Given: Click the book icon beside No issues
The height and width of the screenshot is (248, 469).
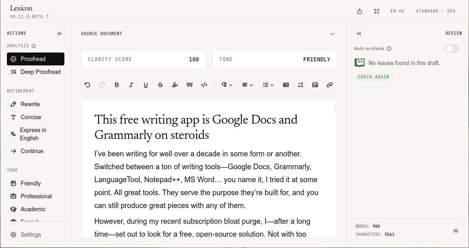Looking at the screenshot, I should tap(360, 63).
